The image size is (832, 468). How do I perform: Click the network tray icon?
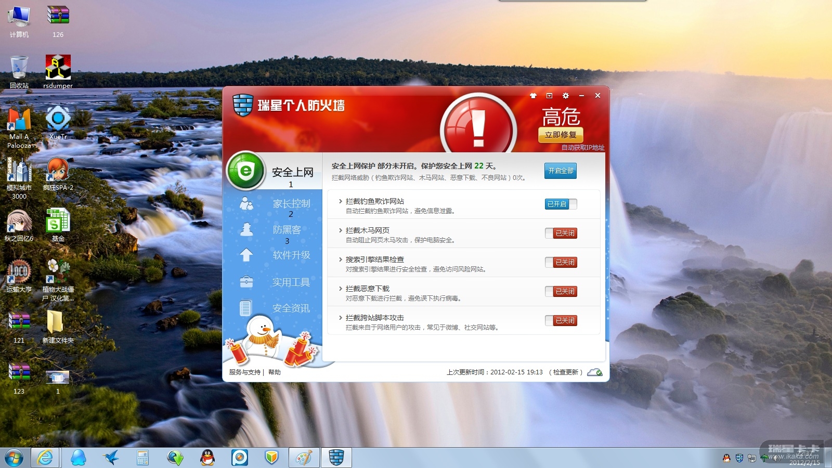pos(752,458)
